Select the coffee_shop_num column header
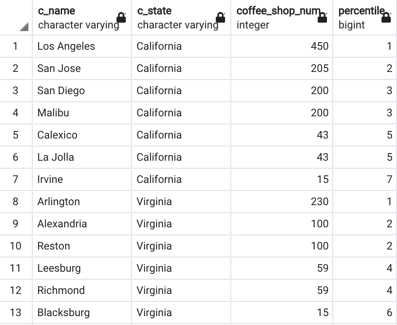Viewport: 397px width, 325px height. (x=282, y=17)
